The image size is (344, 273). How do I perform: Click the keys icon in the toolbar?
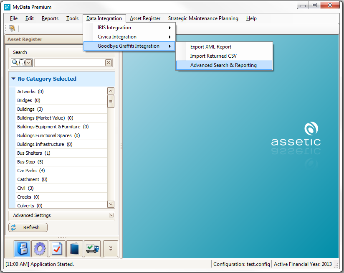(12, 28)
